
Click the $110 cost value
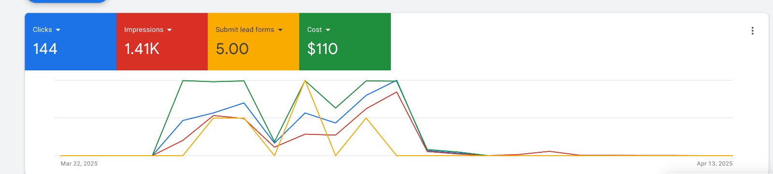click(x=322, y=49)
